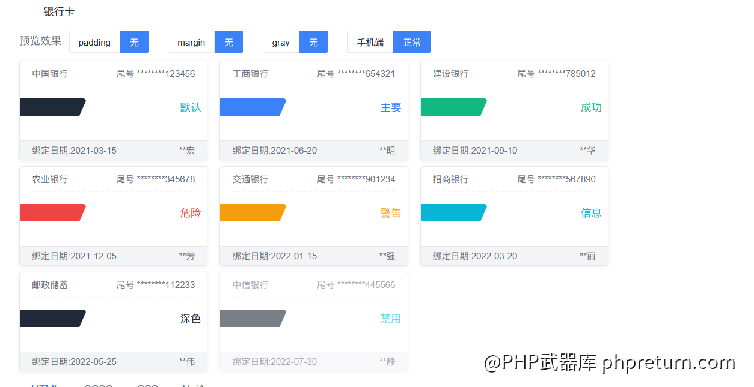This screenshot has width=754, height=387.
Task: Enable the gray preview option
Action: pos(281,42)
